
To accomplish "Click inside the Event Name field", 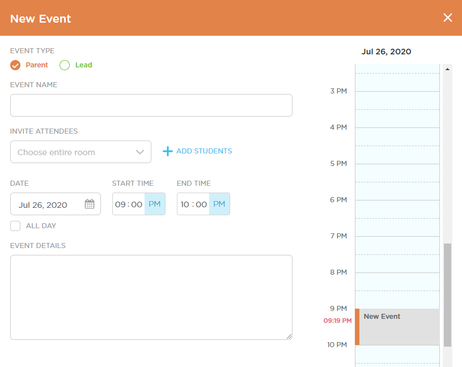I will [x=151, y=105].
